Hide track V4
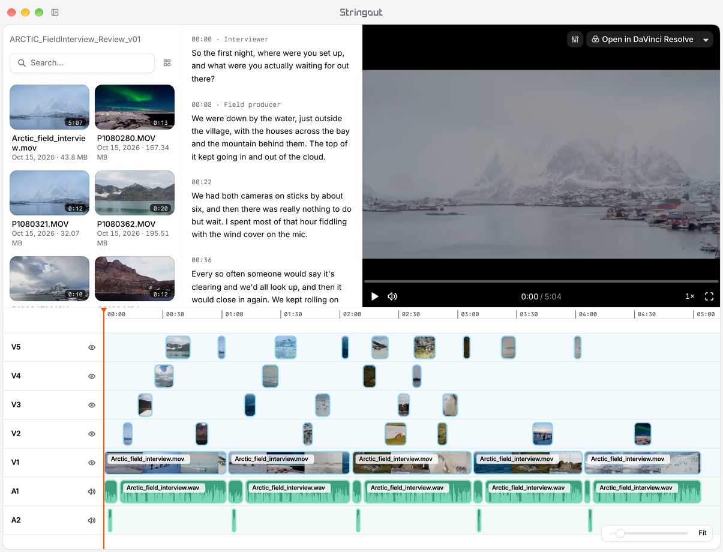The image size is (723, 552). coord(92,376)
